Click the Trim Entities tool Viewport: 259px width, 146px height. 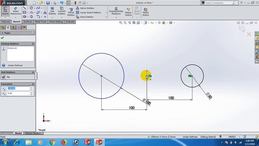point(52,11)
